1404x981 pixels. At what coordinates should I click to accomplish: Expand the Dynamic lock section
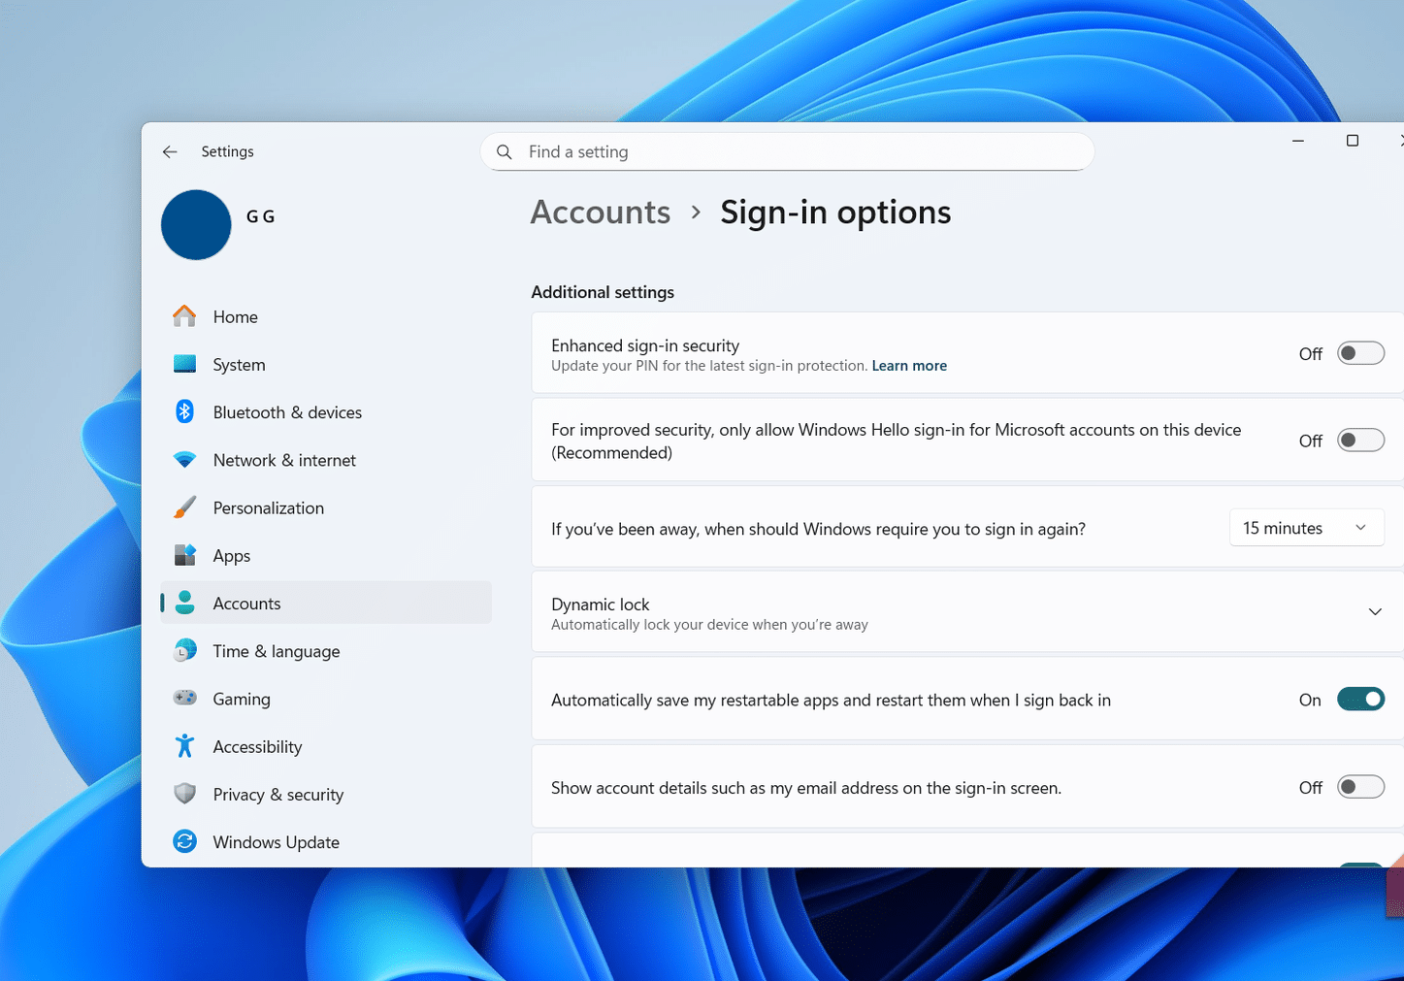(1375, 612)
